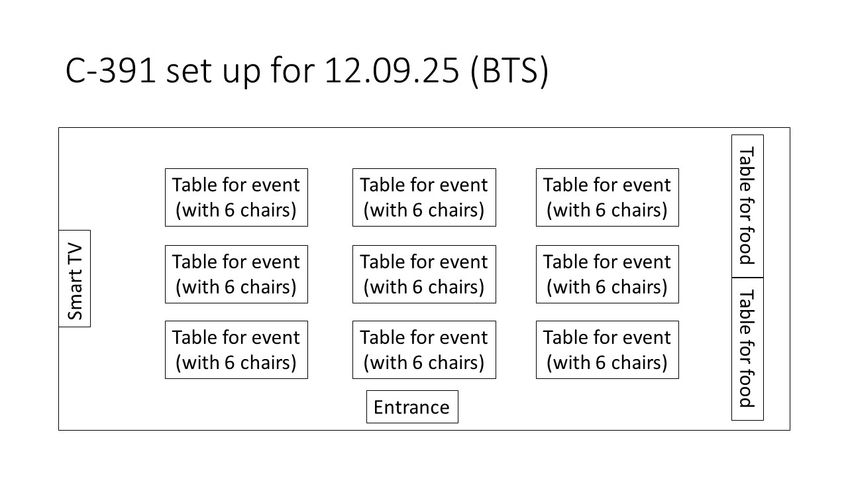The width and height of the screenshot is (848, 477).
Task: Select the bottom-left event table box
Action: coord(236,350)
